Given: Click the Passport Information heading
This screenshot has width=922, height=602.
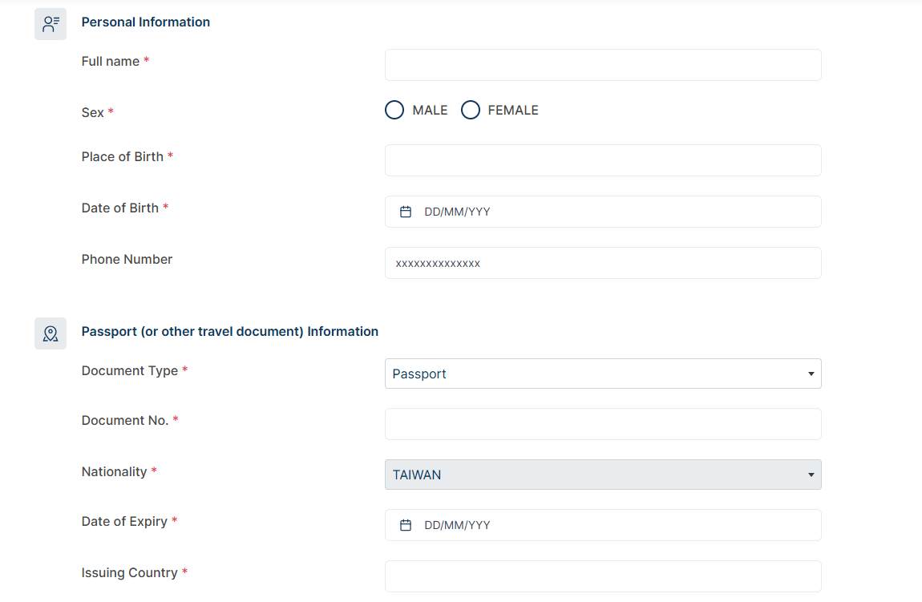Looking at the screenshot, I should coord(229,331).
